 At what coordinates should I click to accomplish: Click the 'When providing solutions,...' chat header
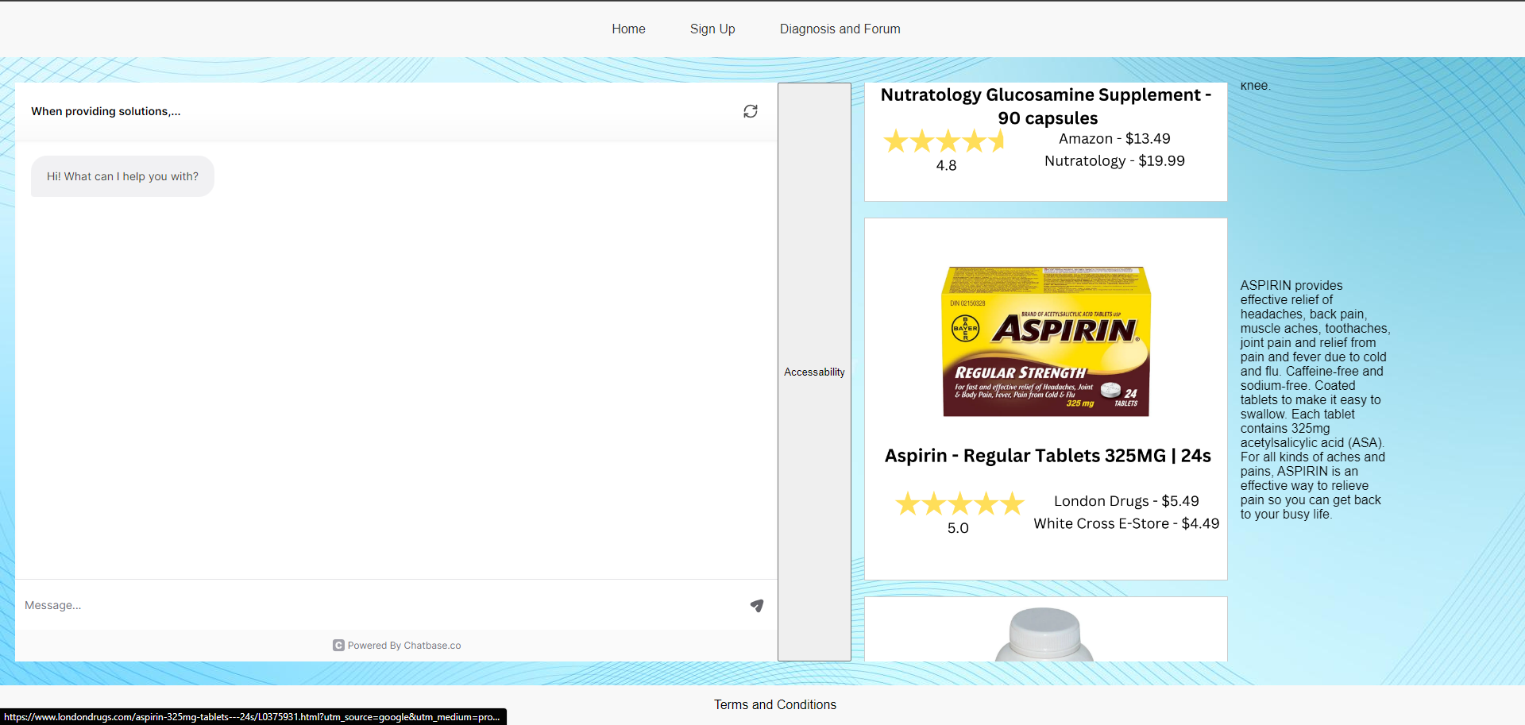coord(106,111)
